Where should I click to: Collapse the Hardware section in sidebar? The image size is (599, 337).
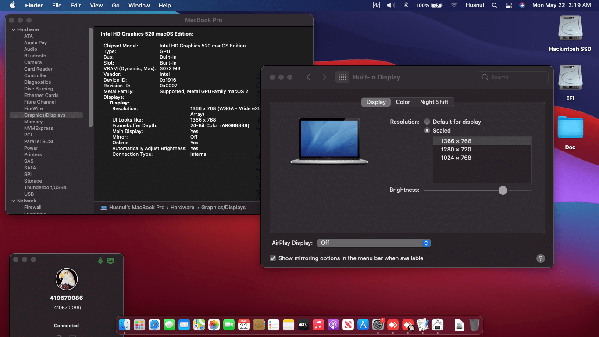pyautogui.click(x=14, y=29)
